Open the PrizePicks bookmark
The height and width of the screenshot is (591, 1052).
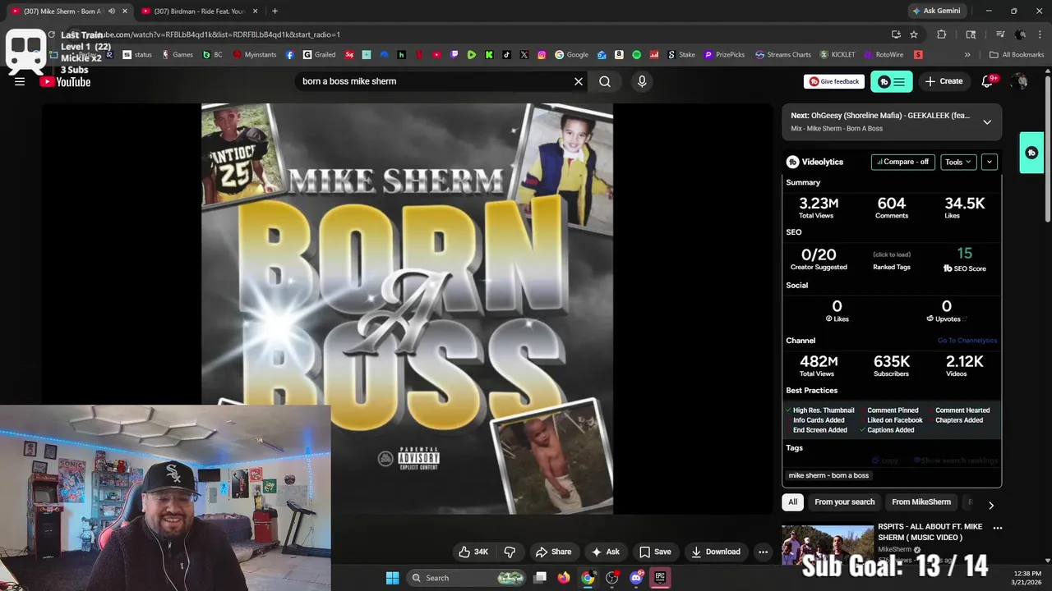724,55
